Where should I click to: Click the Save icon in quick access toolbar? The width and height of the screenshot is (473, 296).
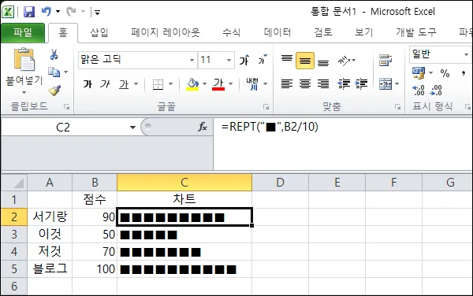[x=29, y=12]
